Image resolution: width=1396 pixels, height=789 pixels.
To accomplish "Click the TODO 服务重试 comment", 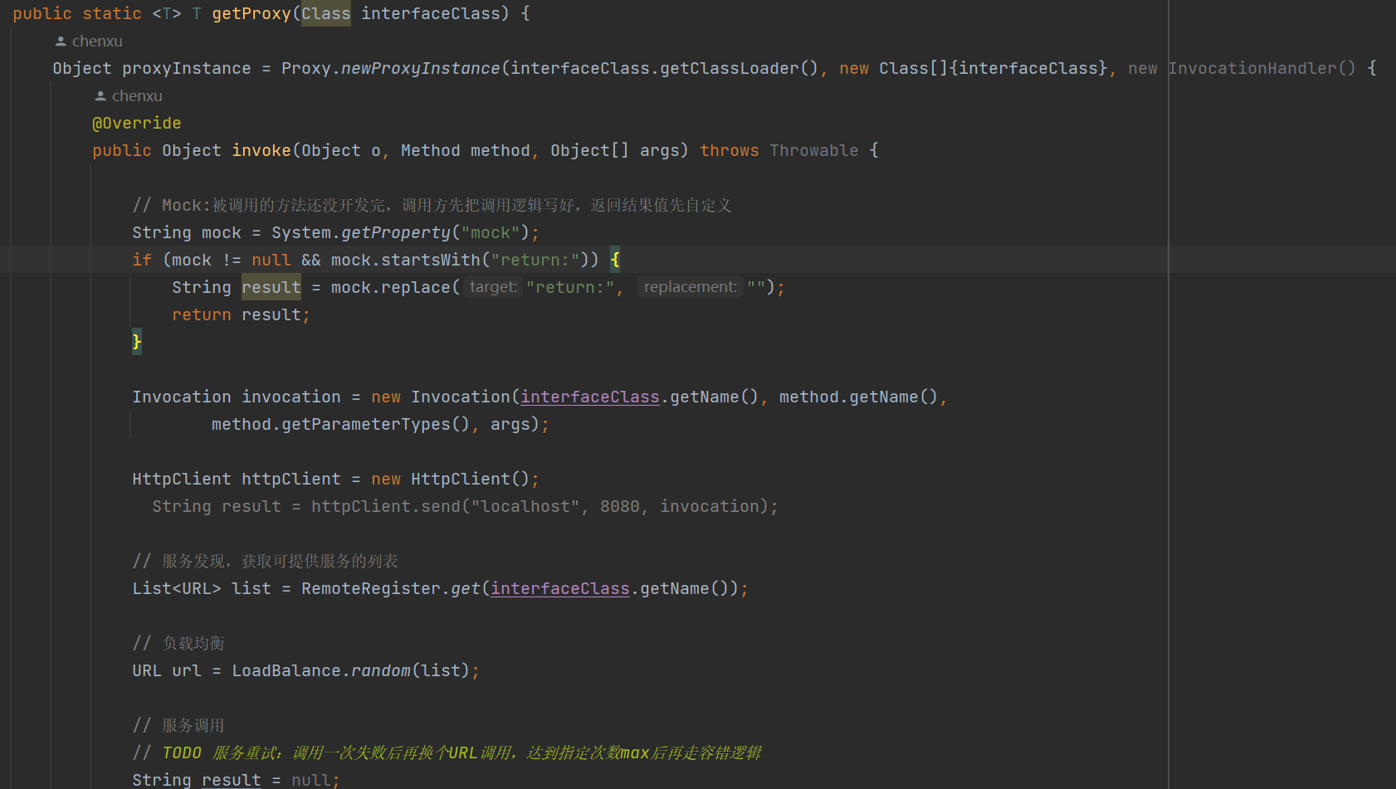I will pyautogui.click(x=447, y=752).
